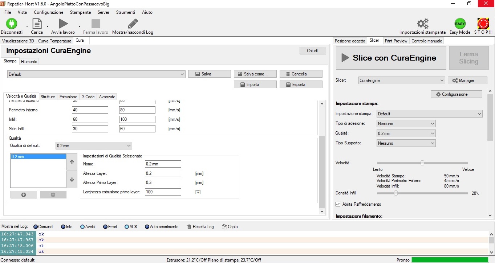Remove quality preset with minus button
The width and height of the screenshot is (495, 263).
pos(53,195)
